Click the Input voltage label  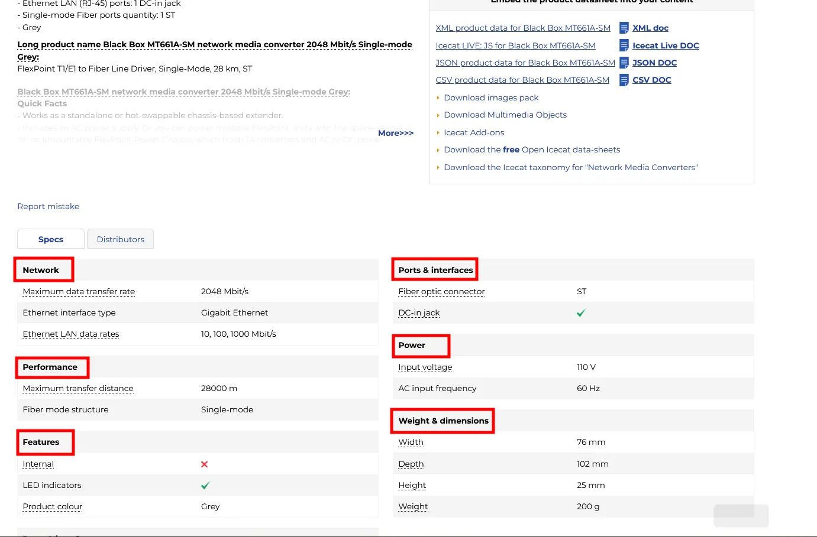pyautogui.click(x=425, y=367)
